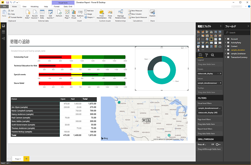
Task: Open the Format paint roller pane
Action: point(207,55)
